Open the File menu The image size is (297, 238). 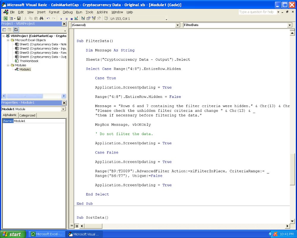point(12,12)
